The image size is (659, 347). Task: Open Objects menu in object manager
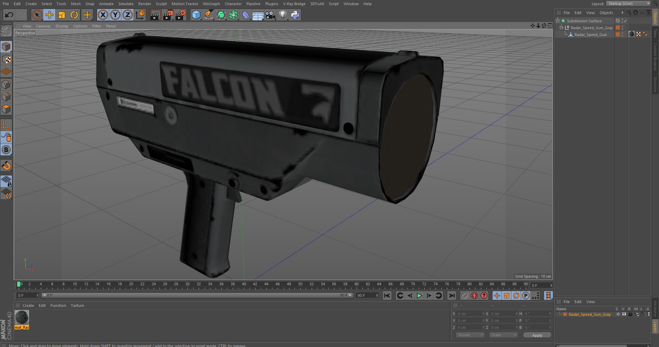(x=606, y=13)
